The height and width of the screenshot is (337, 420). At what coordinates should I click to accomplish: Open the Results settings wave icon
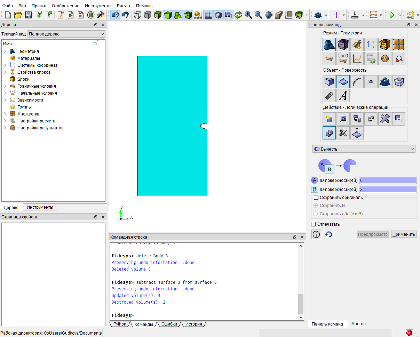(385, 58)
